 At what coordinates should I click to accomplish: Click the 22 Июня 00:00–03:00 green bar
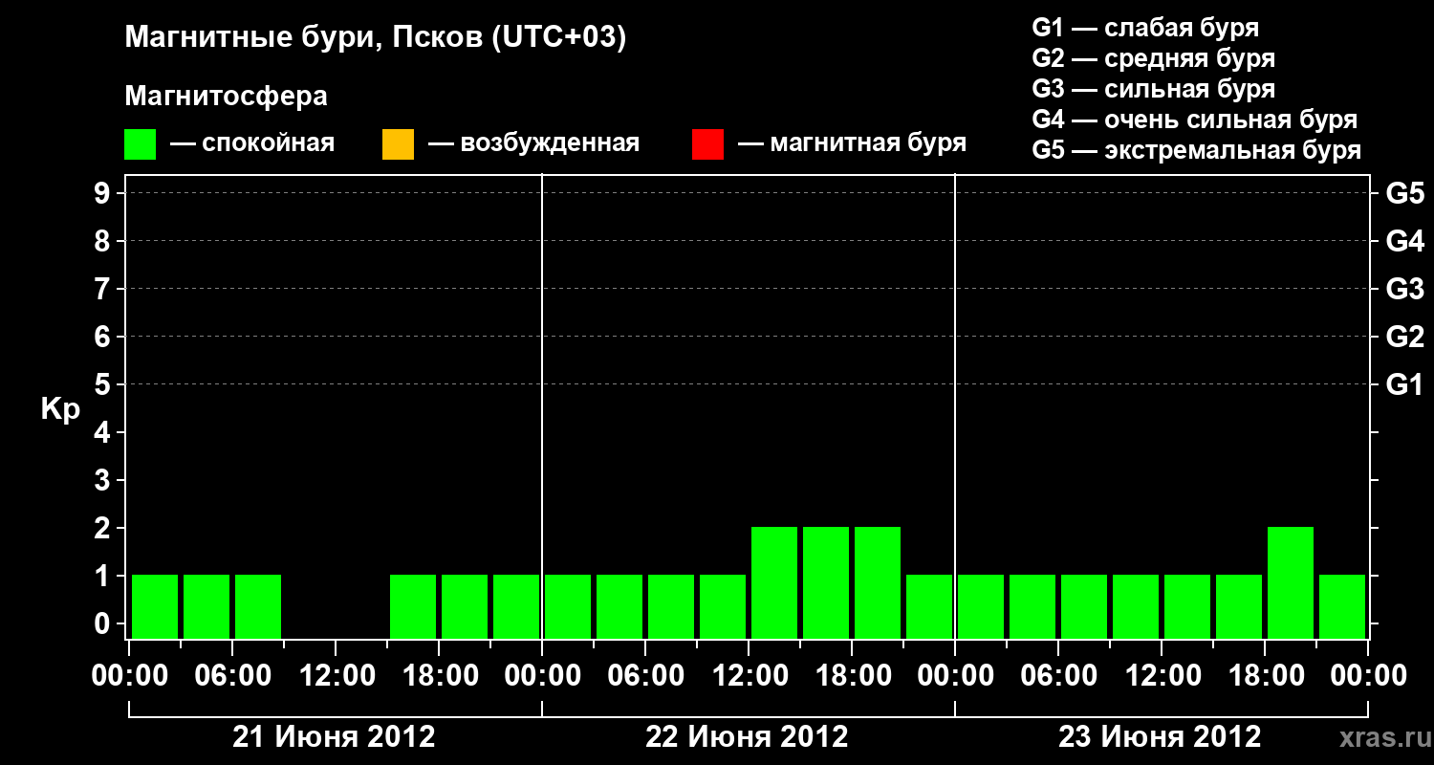point(568,606)
